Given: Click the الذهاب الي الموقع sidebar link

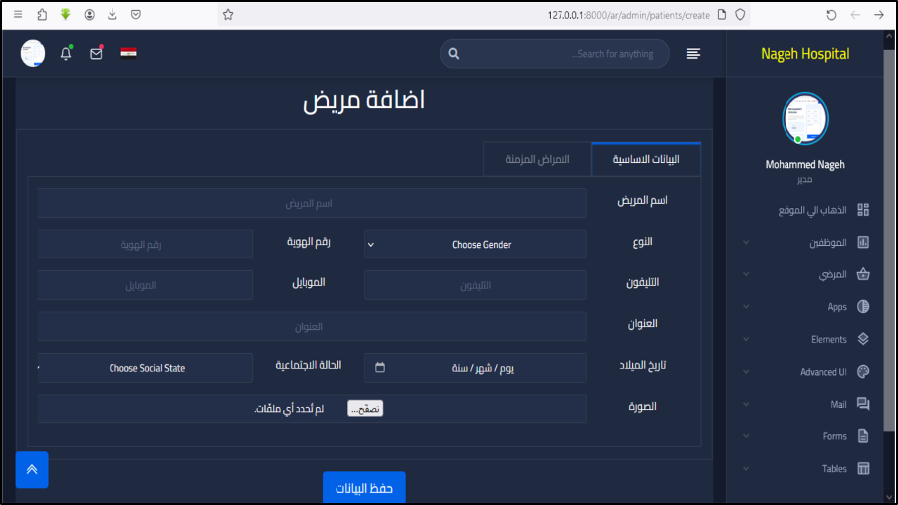Looking at the screenshot, I should 811,210.
